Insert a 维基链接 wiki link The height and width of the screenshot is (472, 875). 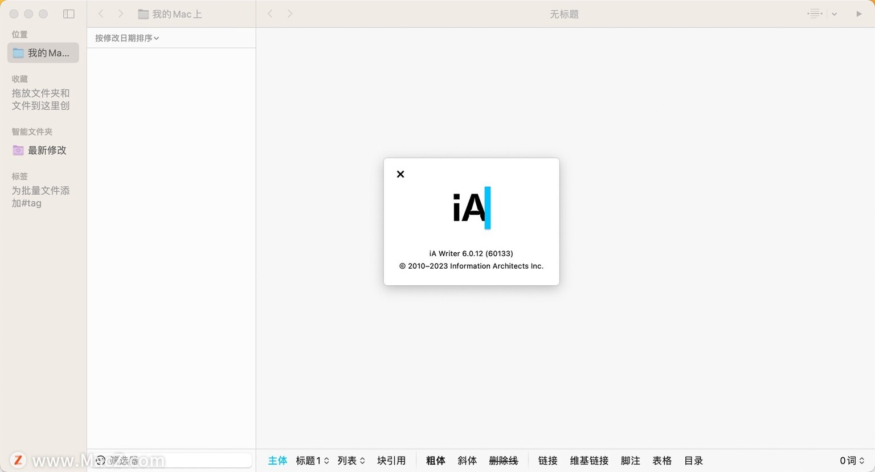pyautogui.click(x=590, y=461)
